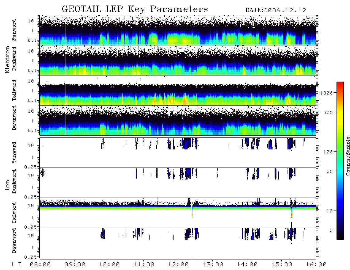Click the Electron group axis label
This screenshot has height=270, width=350.
7,60
